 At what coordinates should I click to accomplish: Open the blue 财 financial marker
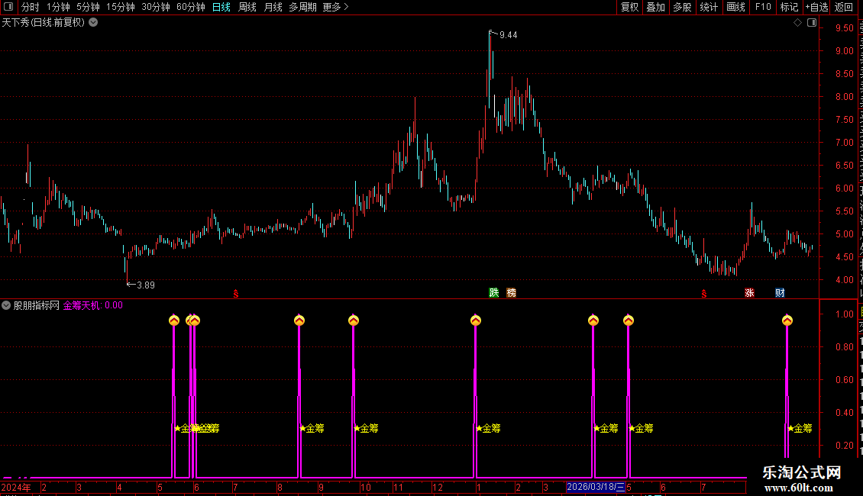pos(780,292)
